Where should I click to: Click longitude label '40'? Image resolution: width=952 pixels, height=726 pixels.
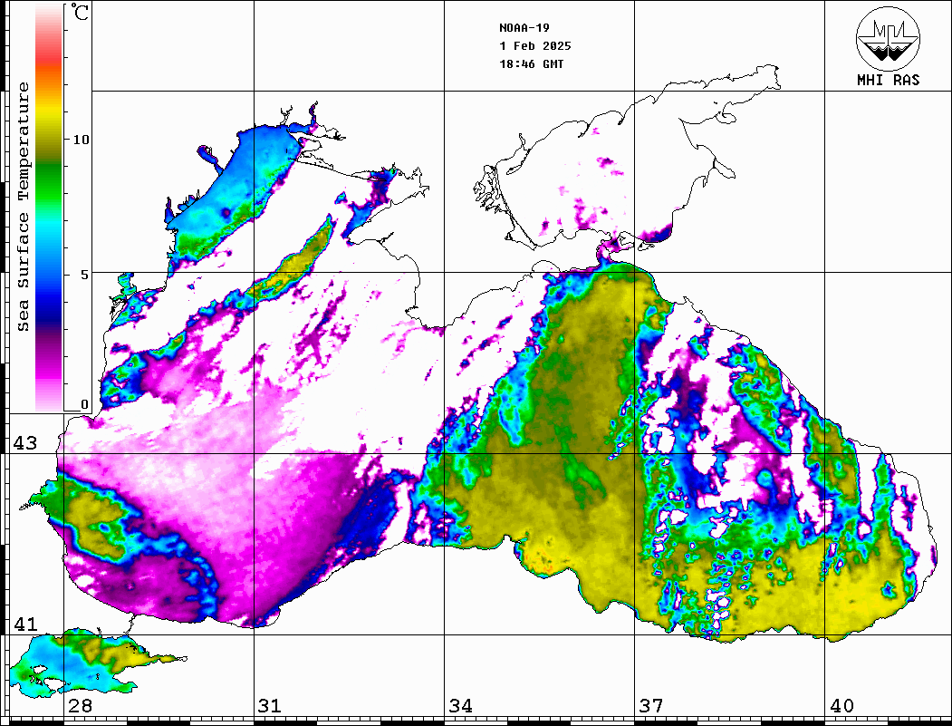click(x=841, y=706)
